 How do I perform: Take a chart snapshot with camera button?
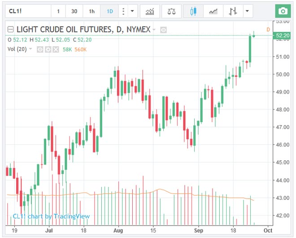[x=283, y=11]
